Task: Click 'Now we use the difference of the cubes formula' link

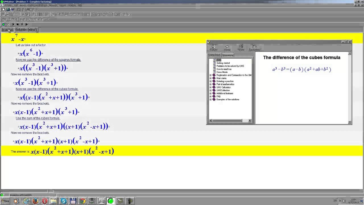Action: pos(47,89)
